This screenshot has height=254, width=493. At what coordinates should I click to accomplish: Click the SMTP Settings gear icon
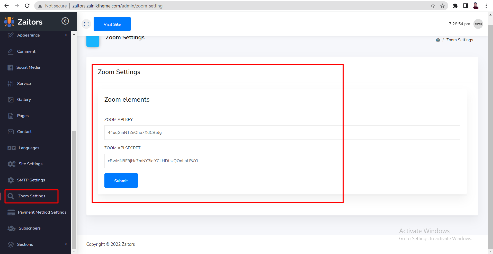[x=11, y=180]
